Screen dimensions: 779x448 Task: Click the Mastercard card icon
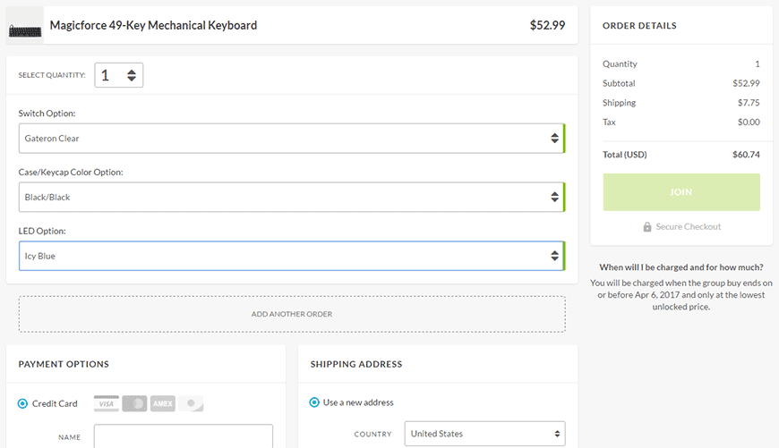(134, 404)
